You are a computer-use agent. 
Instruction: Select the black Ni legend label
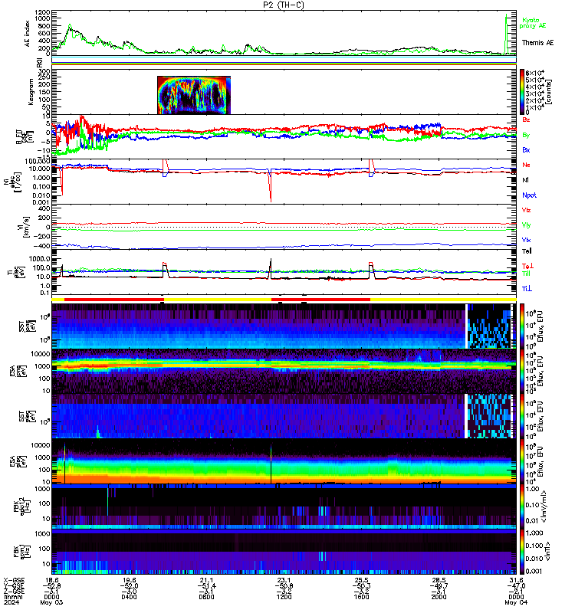click(525, 180)
